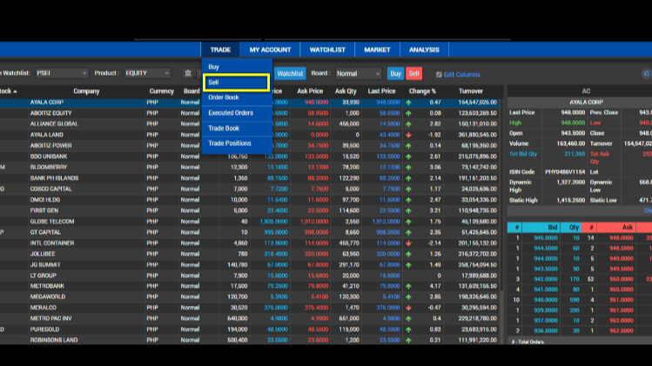
Task: Click the green up arrow in BDO UNIBANK row
Action: pyautogui.click(x=409, y=156)
